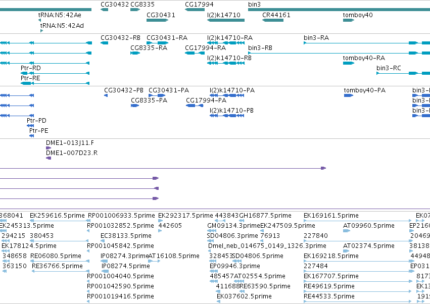Image resolution: width=430 pixels, height=304 pixels.
Task: Select EST AT09960.5prime
Action: (347, 231)
